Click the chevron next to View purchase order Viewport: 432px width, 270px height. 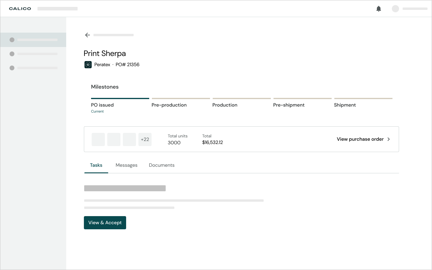(x=389, y=139)
